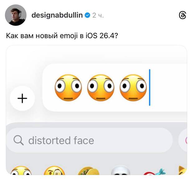The width and height of the screenshot is (193, 179).
Task: Open the post text about iOS 26.4 emoji
Action: point(62,36)
